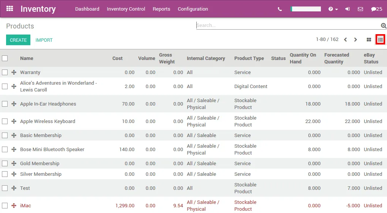The width and height of the screenshot is (387, 213).
Task: Sort by Status column header
Action: point(278,58)
